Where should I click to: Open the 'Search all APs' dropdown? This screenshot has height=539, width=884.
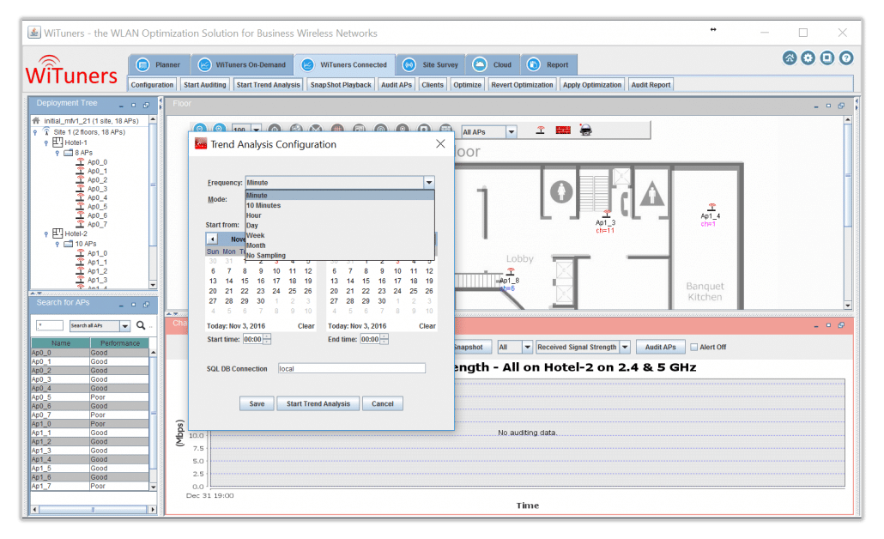pyautogui.click(x=124, y=326)
